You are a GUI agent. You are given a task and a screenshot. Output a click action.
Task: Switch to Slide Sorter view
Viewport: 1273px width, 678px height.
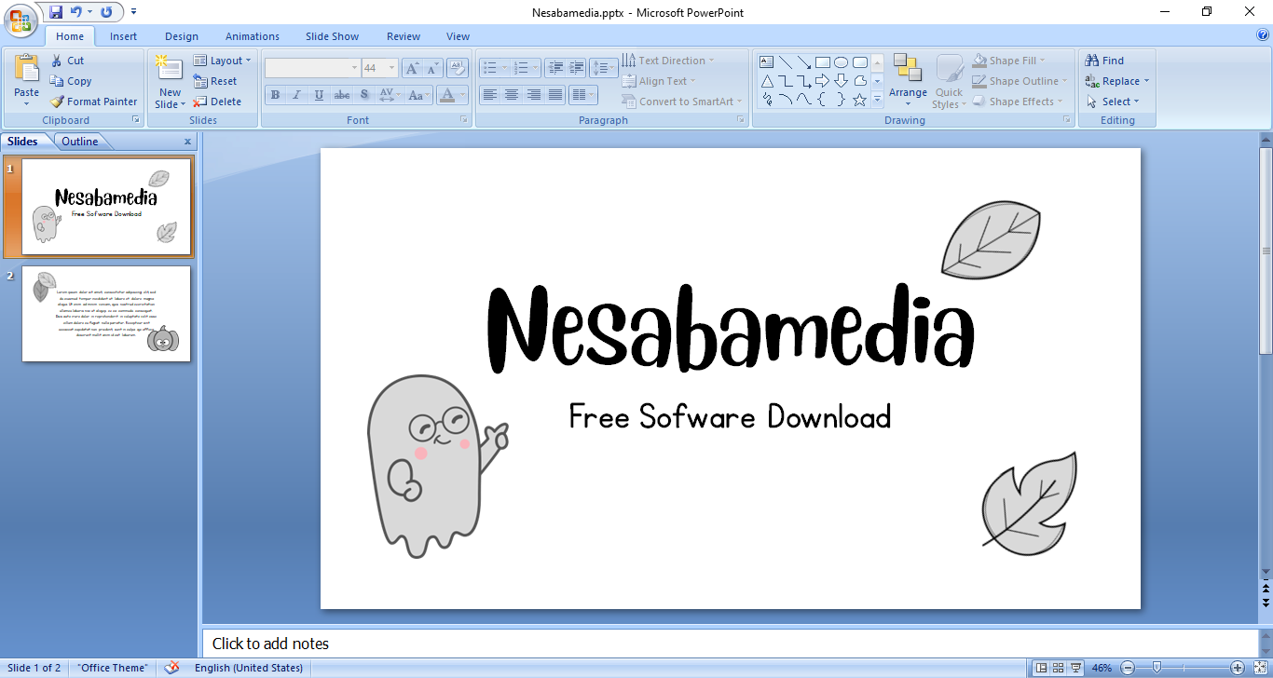[1058, 668]
